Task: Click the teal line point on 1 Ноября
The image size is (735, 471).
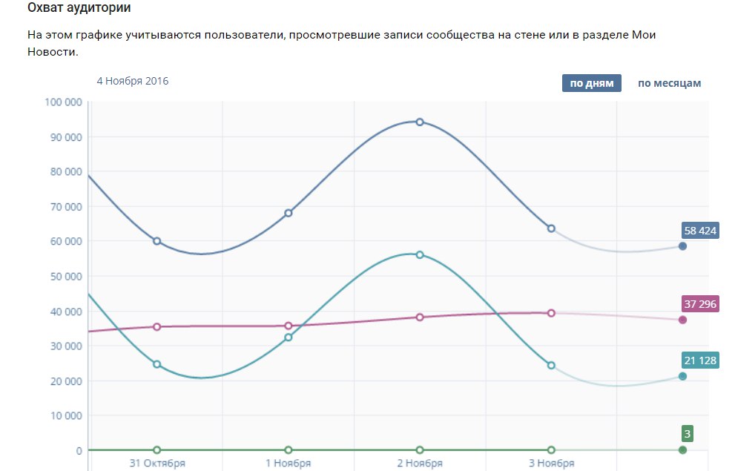Action: coord(289,337)
